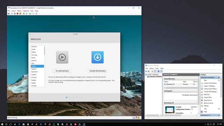Image resolution: width=224 pixels, height=126 pixels.
Task: Open Clipboard menu in Virtual Machine Connection
Action: tap(26, 11)
